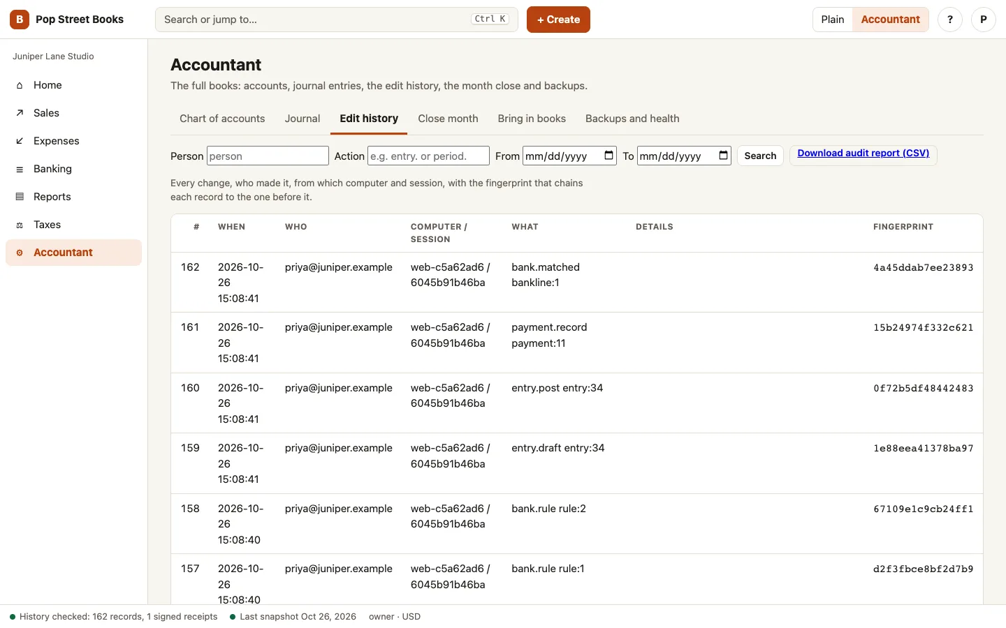The width and height of the screenshot is (1006, 628).
Task: Download the audit report CSV
Action: [863, 154]
